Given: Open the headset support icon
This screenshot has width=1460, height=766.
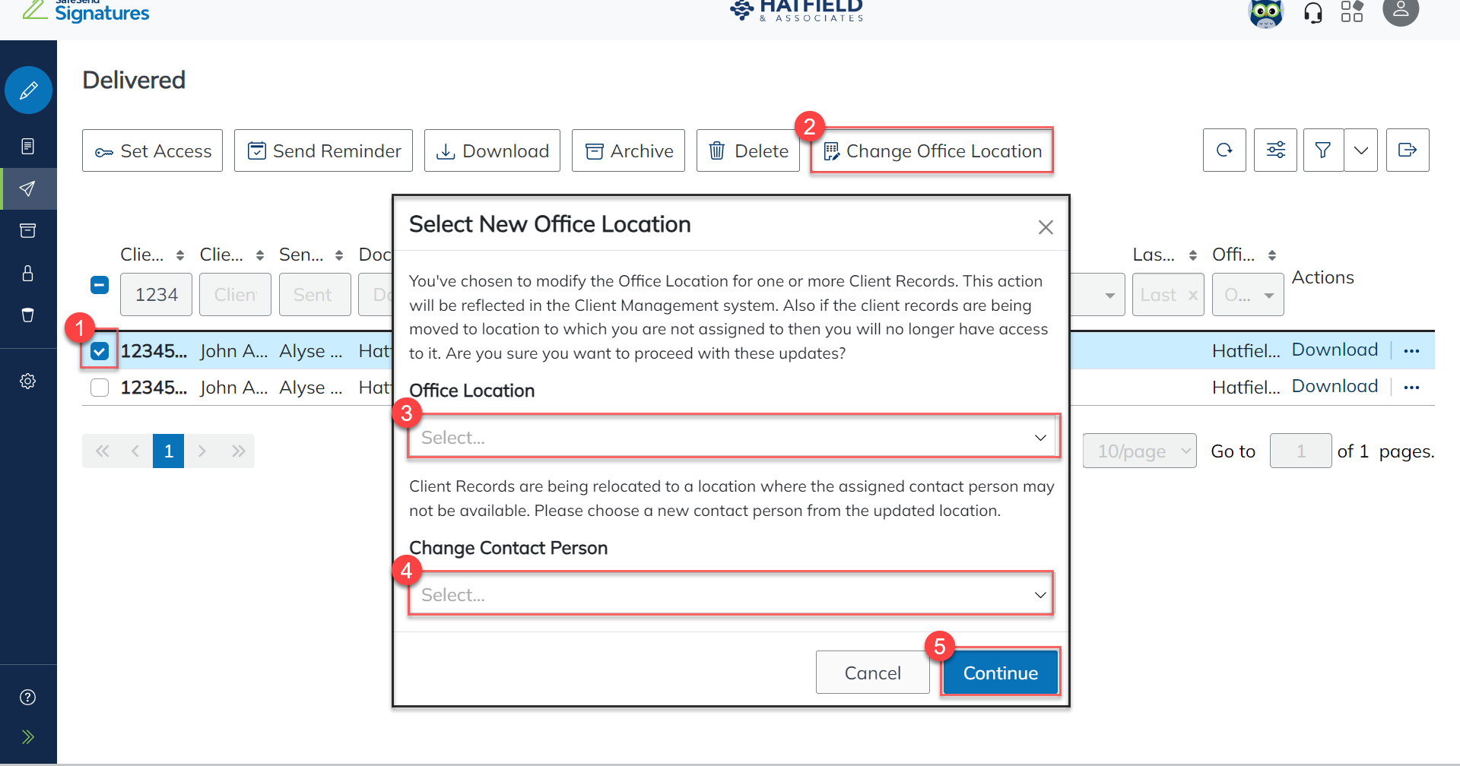Looking at the screenshot, I should click(x=1314, y=12).
